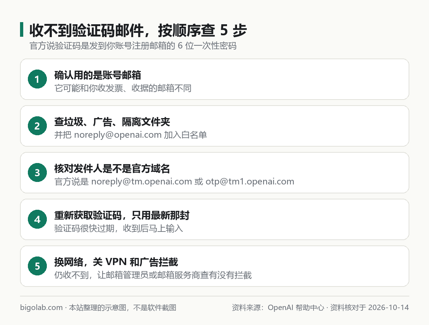Click the footer text bigolab.com · 本站整理的示意图，不是软件截图
Viewport: 429px width, 325px height.
coord(98,308)
